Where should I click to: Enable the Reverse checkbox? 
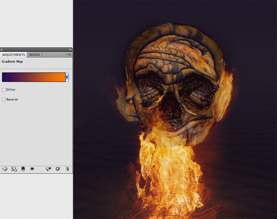(4, 100)
